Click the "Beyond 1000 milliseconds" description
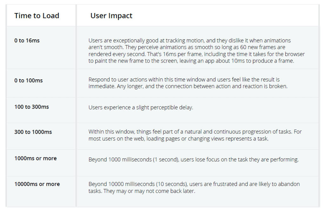Image resolution: width=325 pixels, height=212 pixels. click(194, 160)
